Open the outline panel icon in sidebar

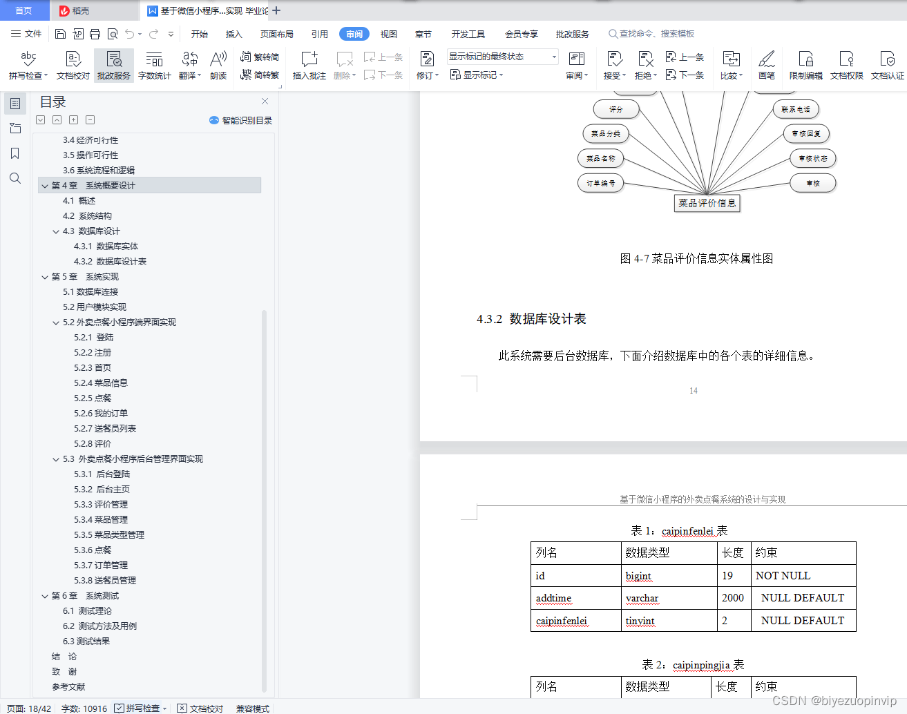pos(15,104)
